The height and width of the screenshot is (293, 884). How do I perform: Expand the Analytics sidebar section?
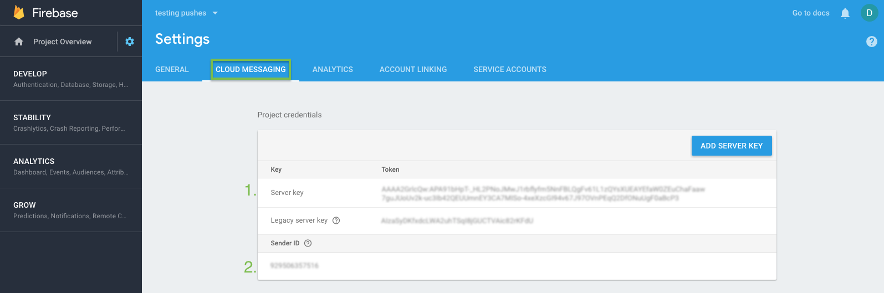coord(71,166)
